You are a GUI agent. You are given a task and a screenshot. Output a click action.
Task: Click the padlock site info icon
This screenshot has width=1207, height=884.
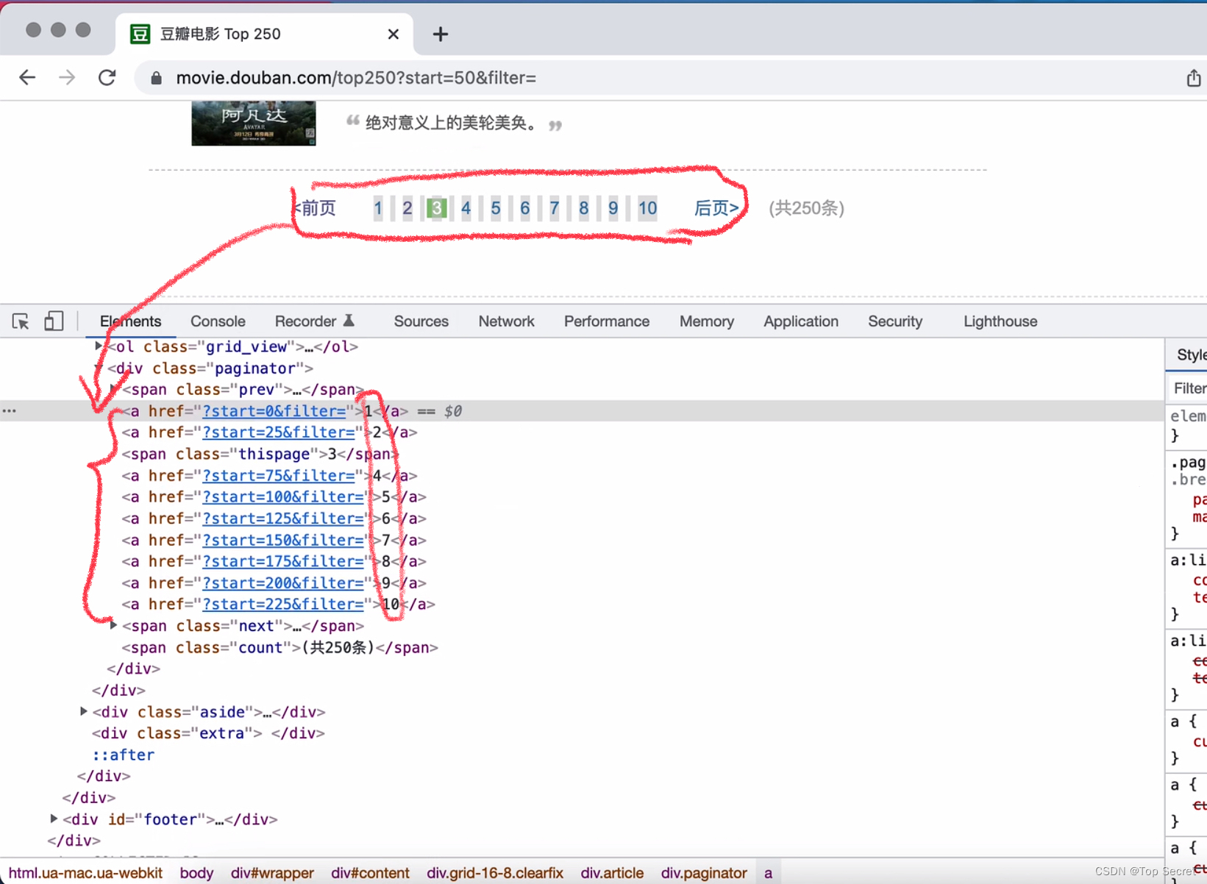click(x=156, y=78)
